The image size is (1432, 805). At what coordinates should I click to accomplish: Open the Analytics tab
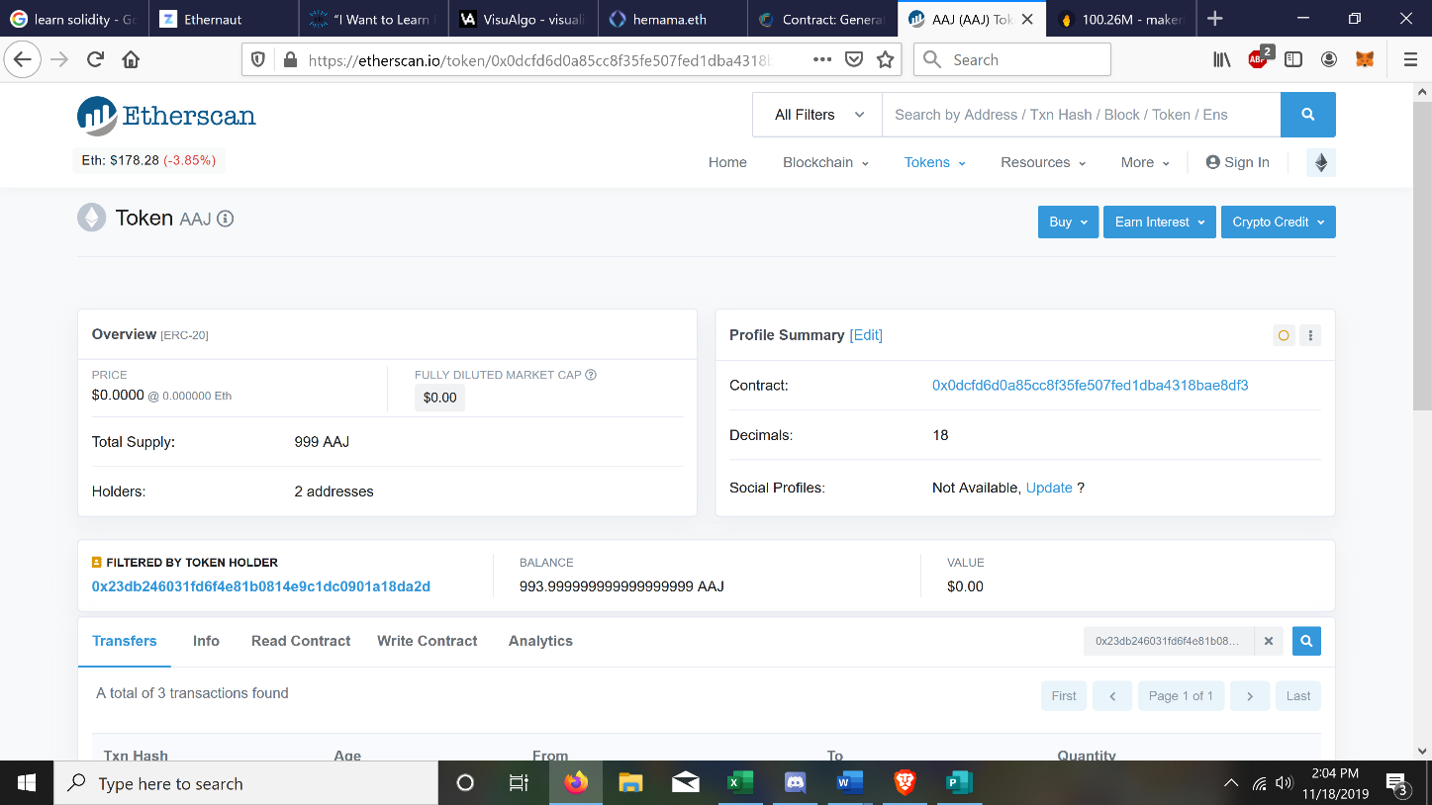click(x=540, y=641)
